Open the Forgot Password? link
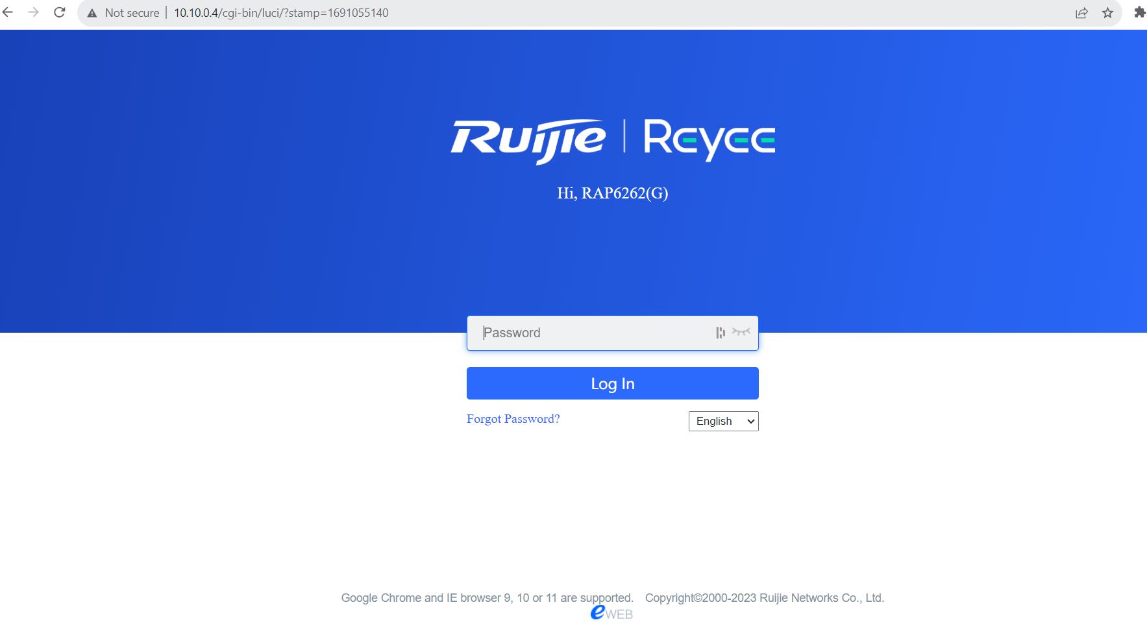Screen dimensions: 1147x633 pos(513,419)
